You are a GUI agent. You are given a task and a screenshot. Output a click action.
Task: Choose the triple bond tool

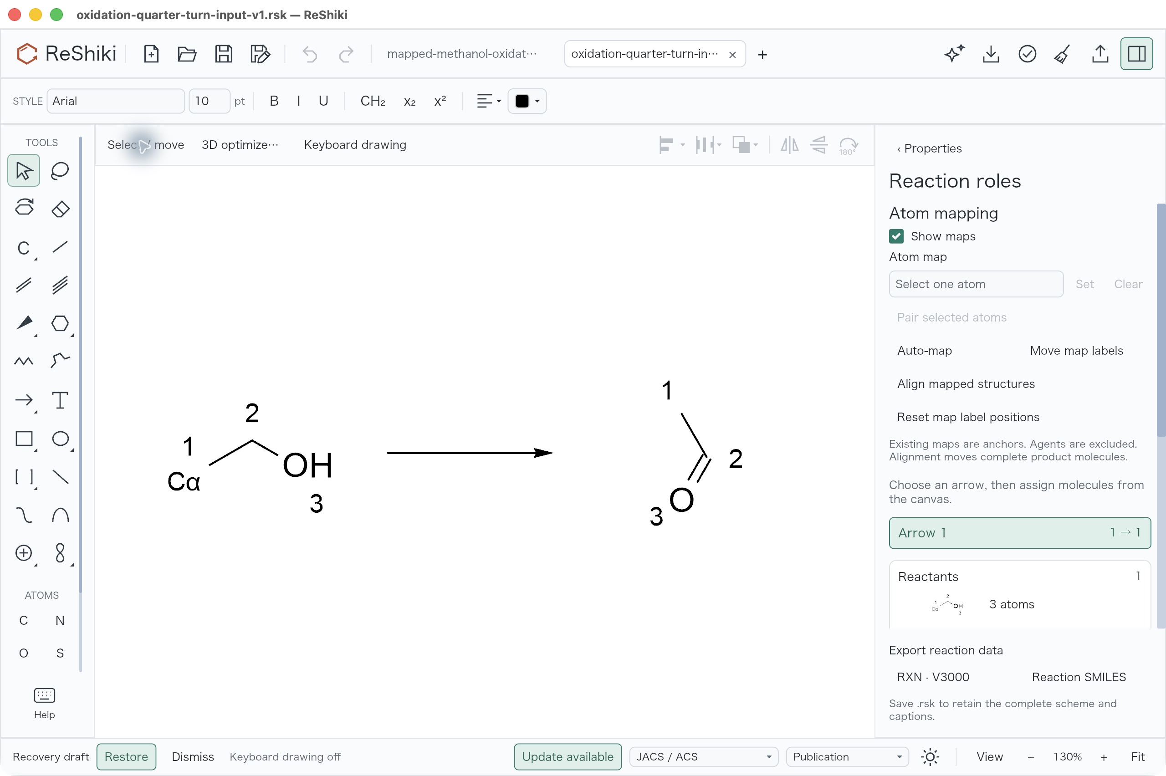[x=60, y=285]
